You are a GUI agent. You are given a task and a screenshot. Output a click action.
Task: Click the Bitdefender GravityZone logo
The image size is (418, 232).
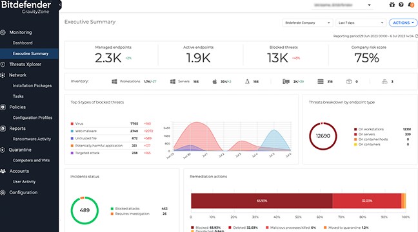[26, 8]
